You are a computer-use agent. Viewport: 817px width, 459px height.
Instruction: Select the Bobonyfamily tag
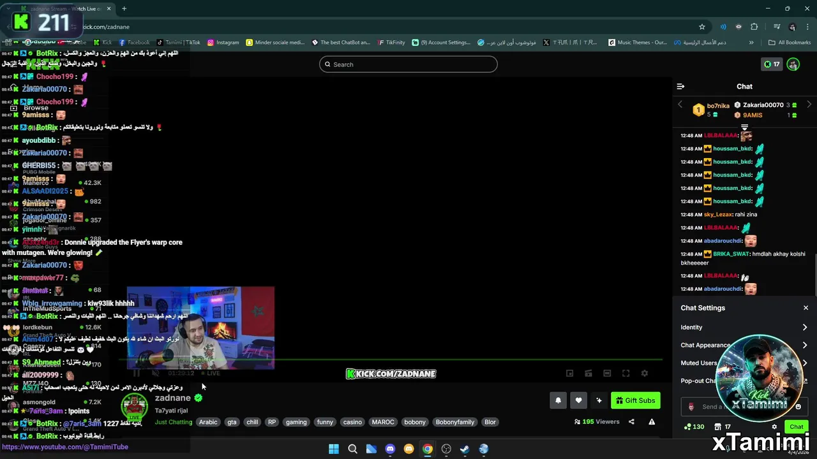455,422
